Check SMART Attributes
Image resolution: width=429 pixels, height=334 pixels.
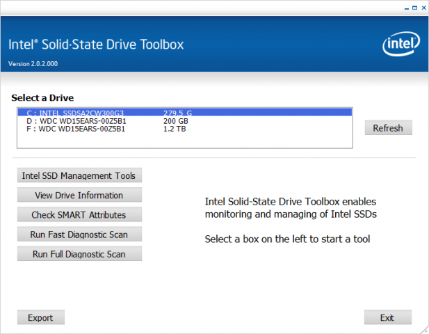[x=79, y=214]
